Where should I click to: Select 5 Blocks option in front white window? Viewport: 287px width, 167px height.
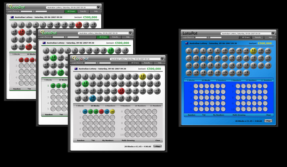coord(80,106)
